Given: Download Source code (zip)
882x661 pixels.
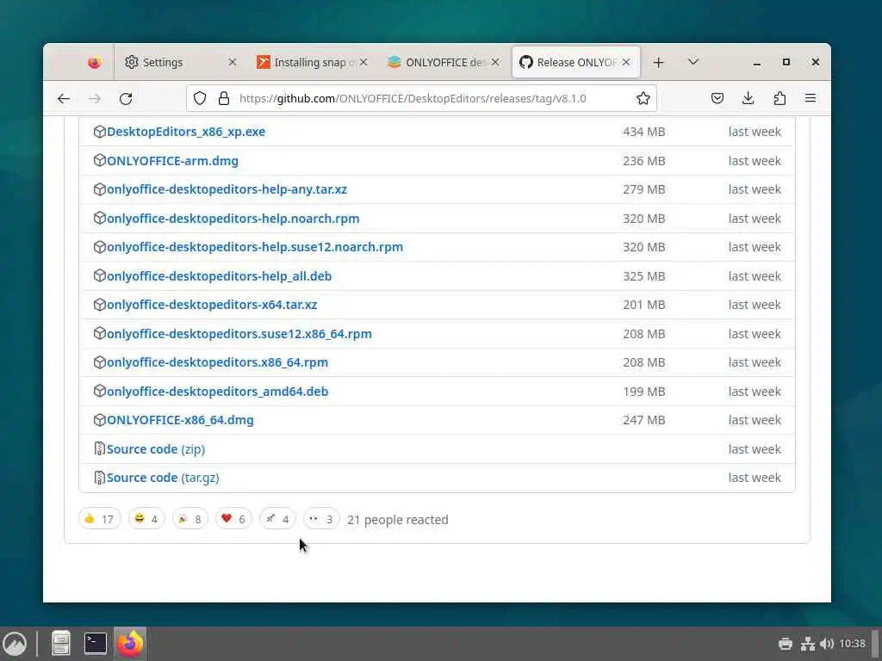Looking at the screenshot, I should 156,449.
